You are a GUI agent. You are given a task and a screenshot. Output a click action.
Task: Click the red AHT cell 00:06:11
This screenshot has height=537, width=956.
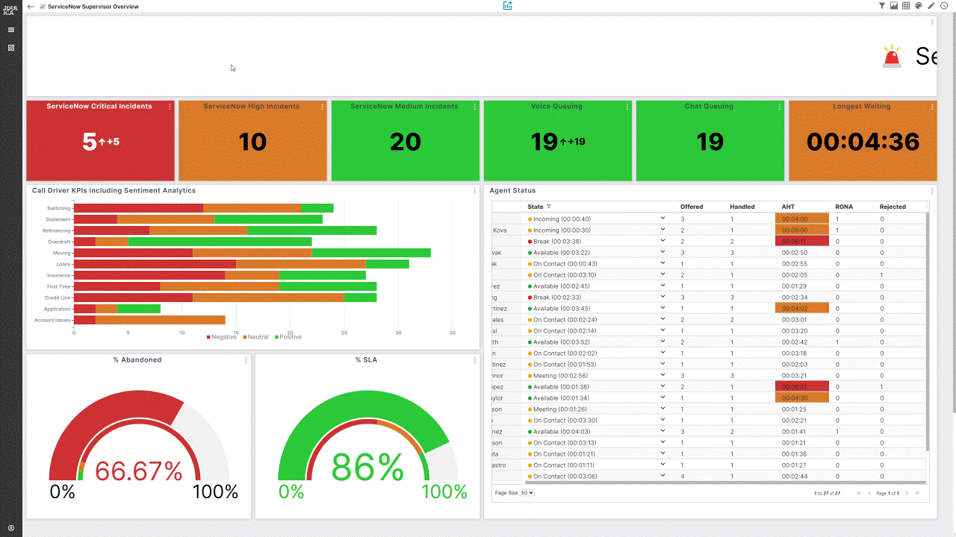pos(802,241)
